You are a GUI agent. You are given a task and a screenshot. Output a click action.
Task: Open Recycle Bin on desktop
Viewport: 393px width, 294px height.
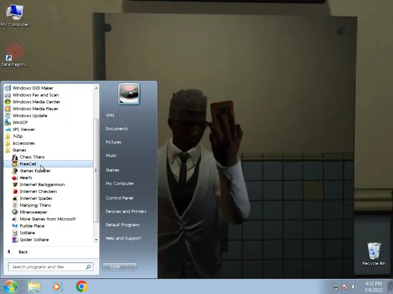(x=374, y=254)
